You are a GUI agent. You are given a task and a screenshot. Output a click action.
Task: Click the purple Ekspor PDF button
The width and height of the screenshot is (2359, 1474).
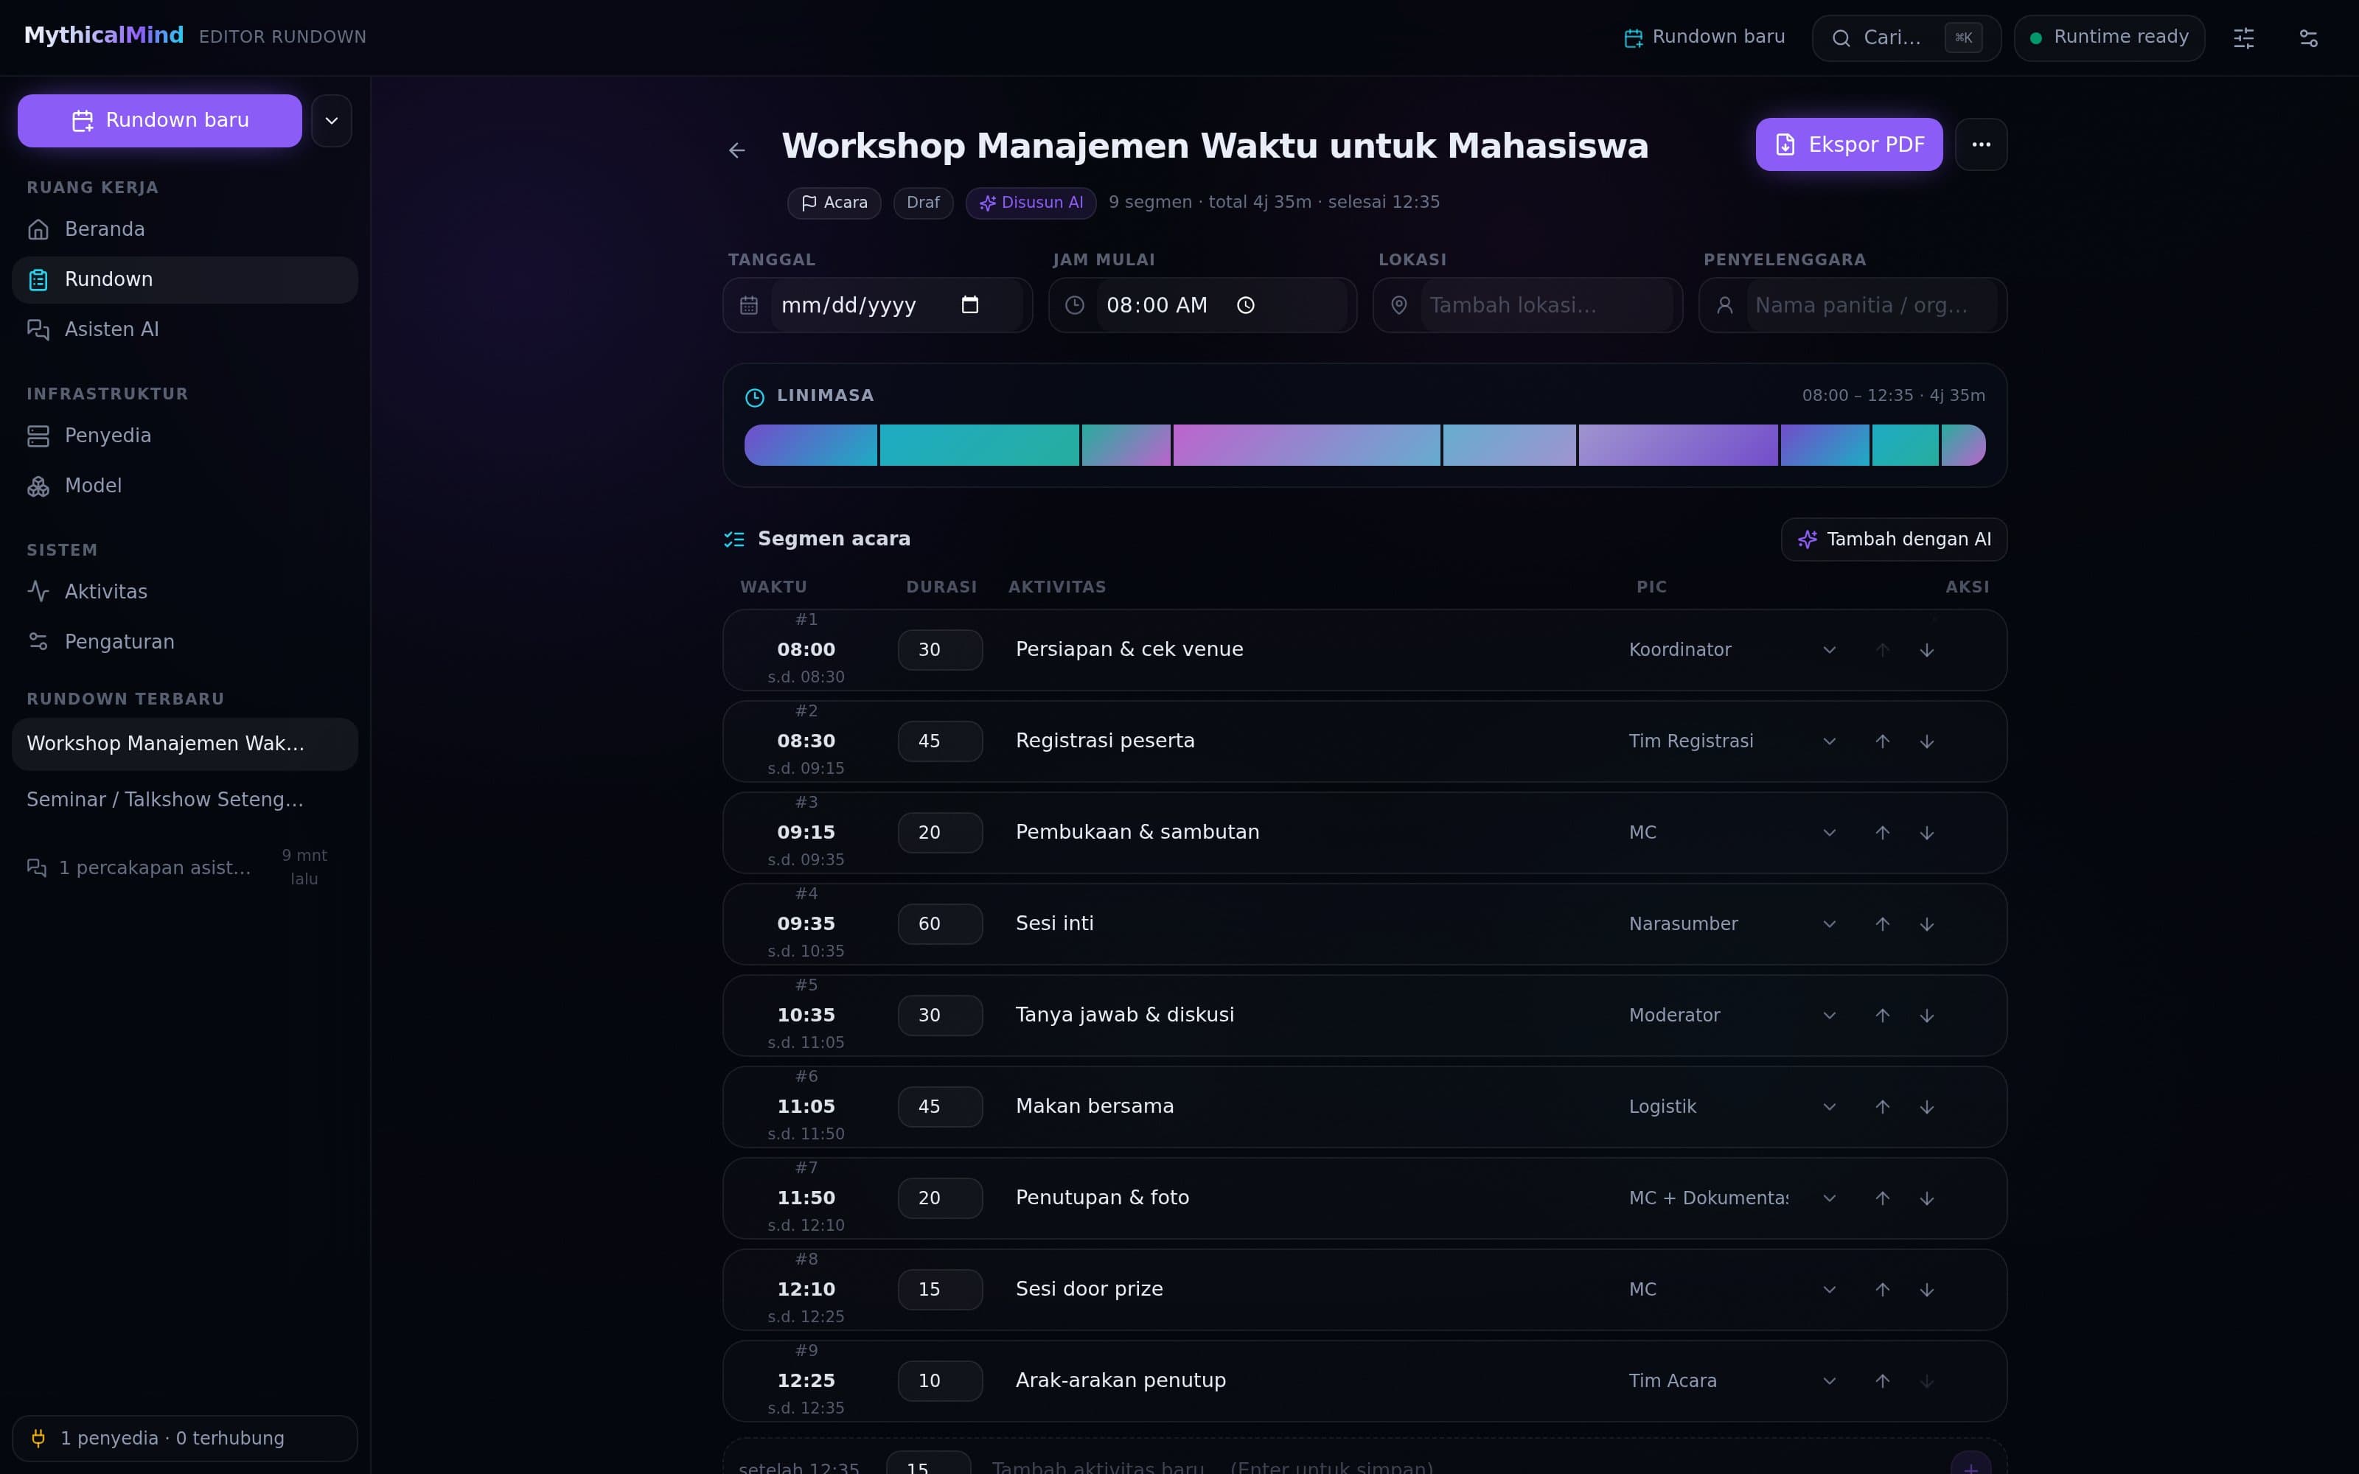click(1848, 144)
